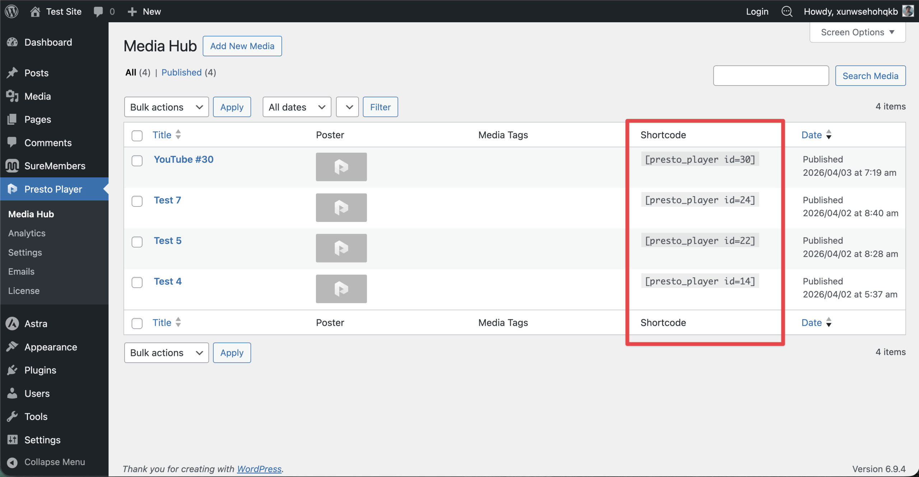Open Plugins via its plug icon
The image size is (919, 477).
click(12, 370)
